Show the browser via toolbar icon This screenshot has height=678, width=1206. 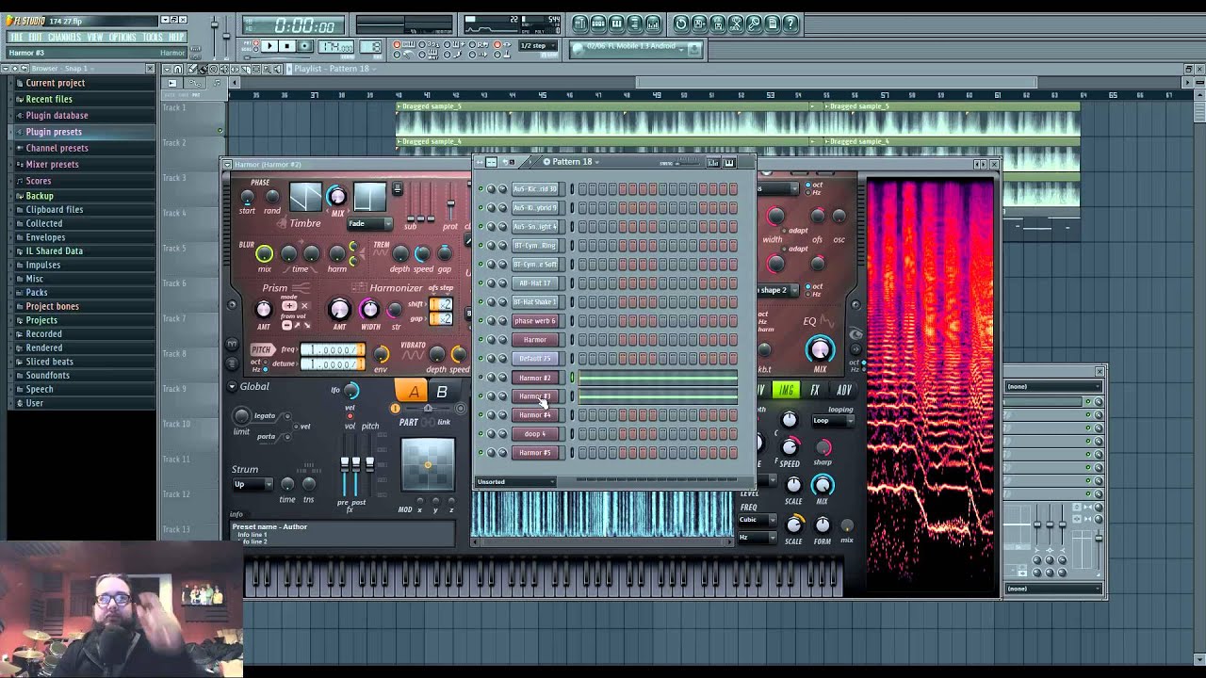634,24
